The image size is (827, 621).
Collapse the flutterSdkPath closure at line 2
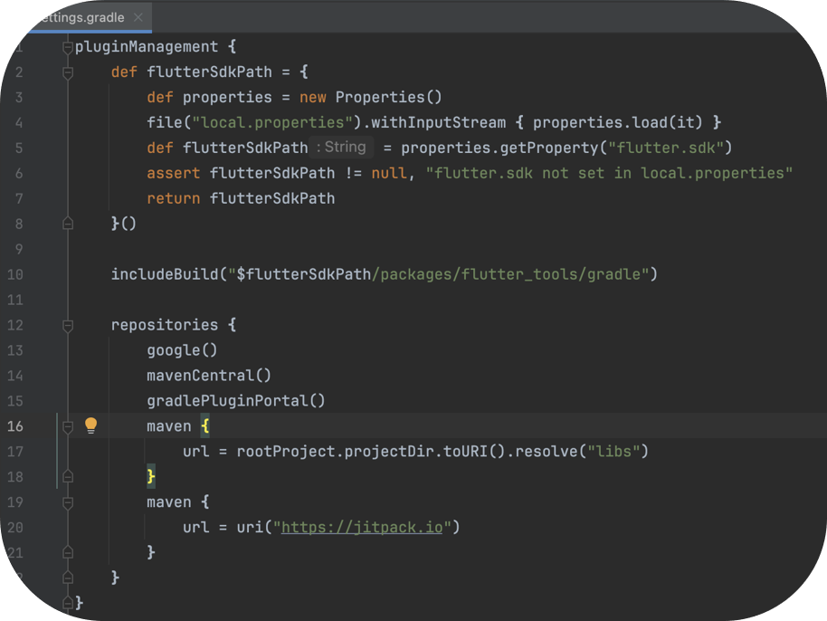67,72
